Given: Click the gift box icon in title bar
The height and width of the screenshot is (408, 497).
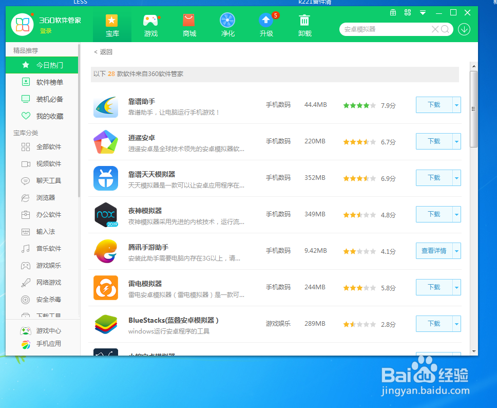Looking at the screenshot, I should 393,13.
